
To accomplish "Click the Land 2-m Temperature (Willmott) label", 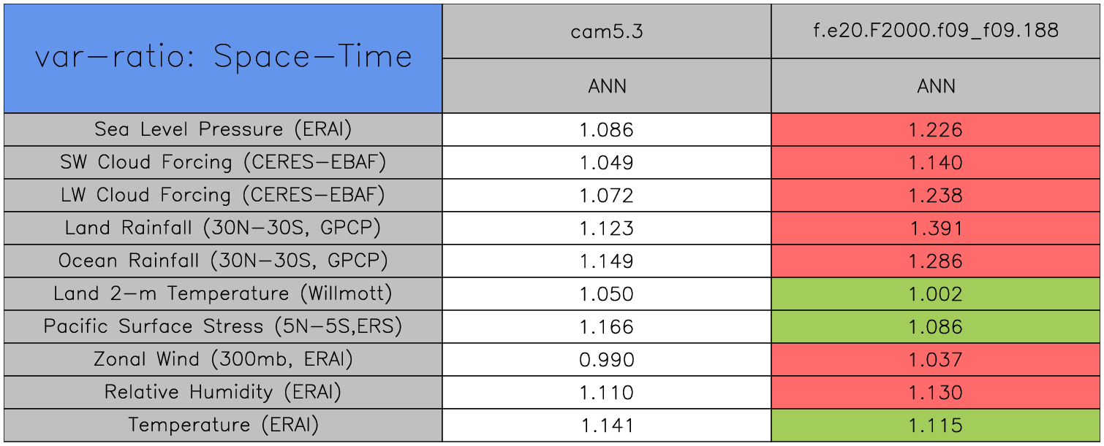I will (223, 294).
